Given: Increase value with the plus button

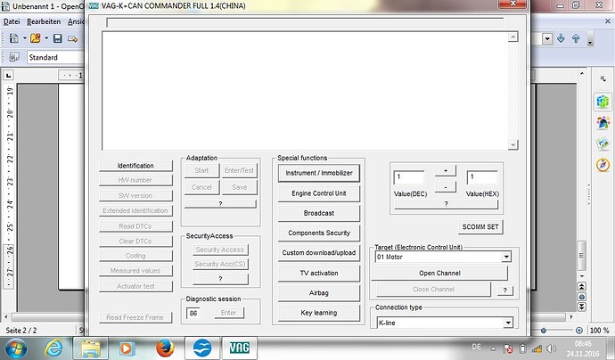Looking at the screenshot, I should tap(446, 170).
